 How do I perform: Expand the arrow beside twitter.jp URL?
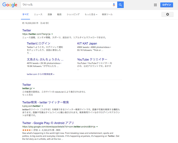pos(34,88)
